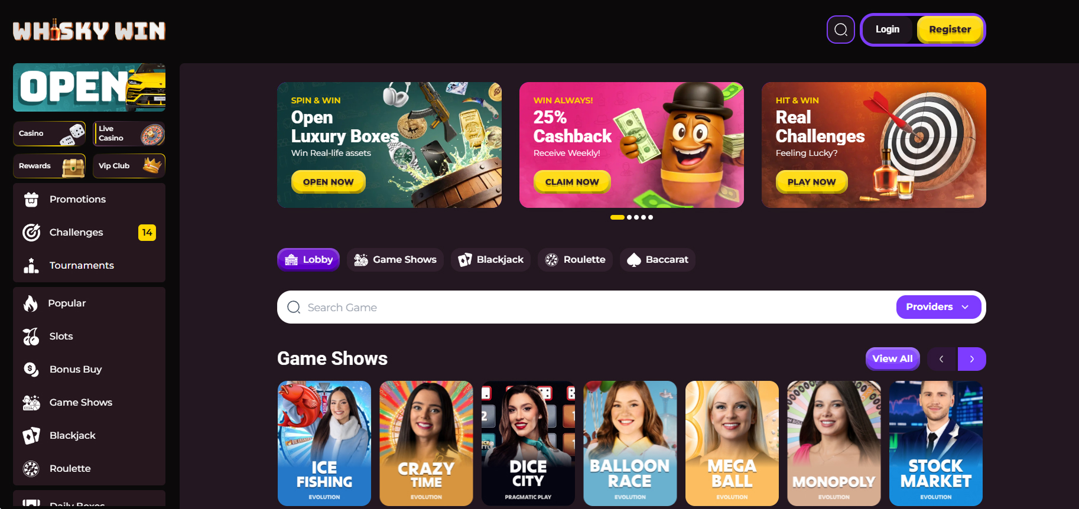1079x509 pixels.
Task: Open the Crazy Time game thumbnail
Action: (426, 443)
